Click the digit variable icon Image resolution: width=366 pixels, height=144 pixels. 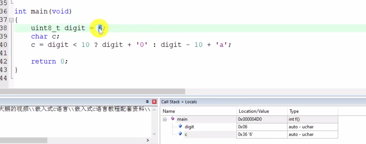coord(180,126)
